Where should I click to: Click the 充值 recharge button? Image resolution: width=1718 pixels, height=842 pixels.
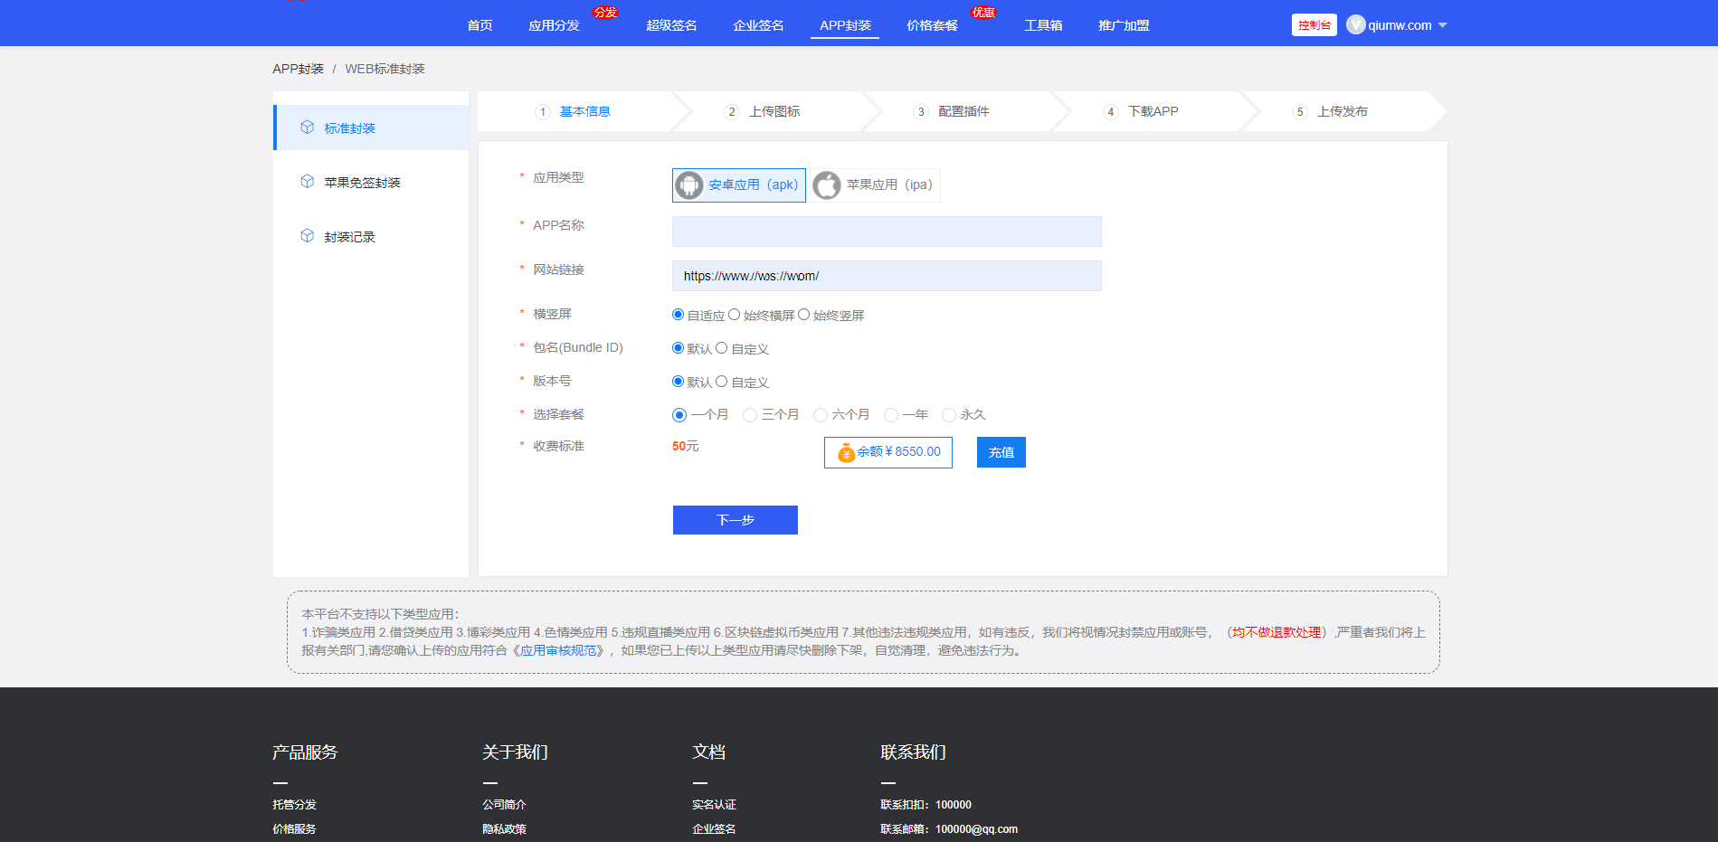[1001, 452]
